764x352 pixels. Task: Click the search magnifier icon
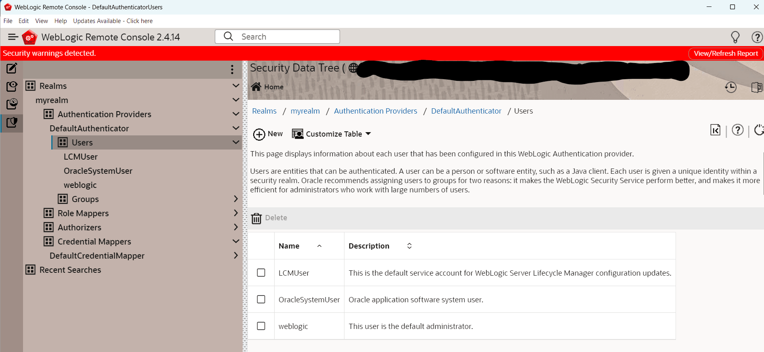pyautogui.click(x=228, y=36)
